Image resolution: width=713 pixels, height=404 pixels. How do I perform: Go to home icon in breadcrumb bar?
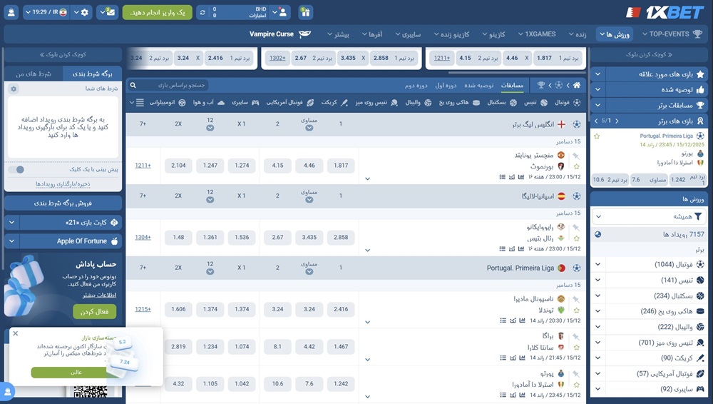[x=577, y=85]
